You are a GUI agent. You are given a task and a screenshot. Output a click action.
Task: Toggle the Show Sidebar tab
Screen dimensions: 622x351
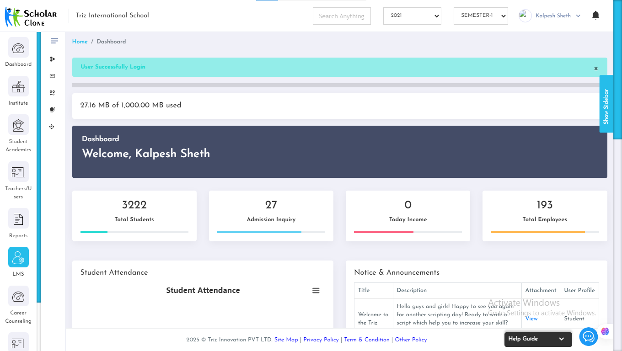pos(606,104)
